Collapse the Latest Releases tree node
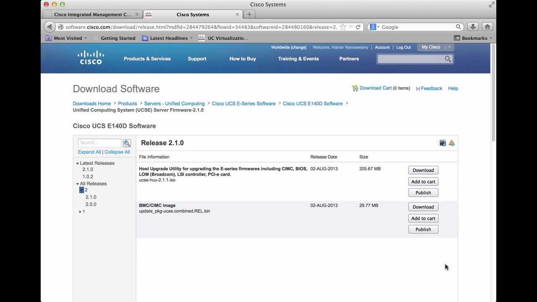This screenshot has width=537, height=302. coord(78,164)
